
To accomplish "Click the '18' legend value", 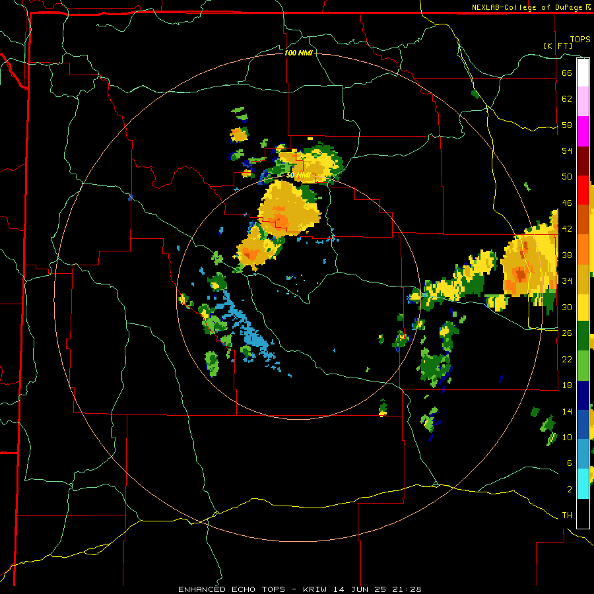I will 567,385.
